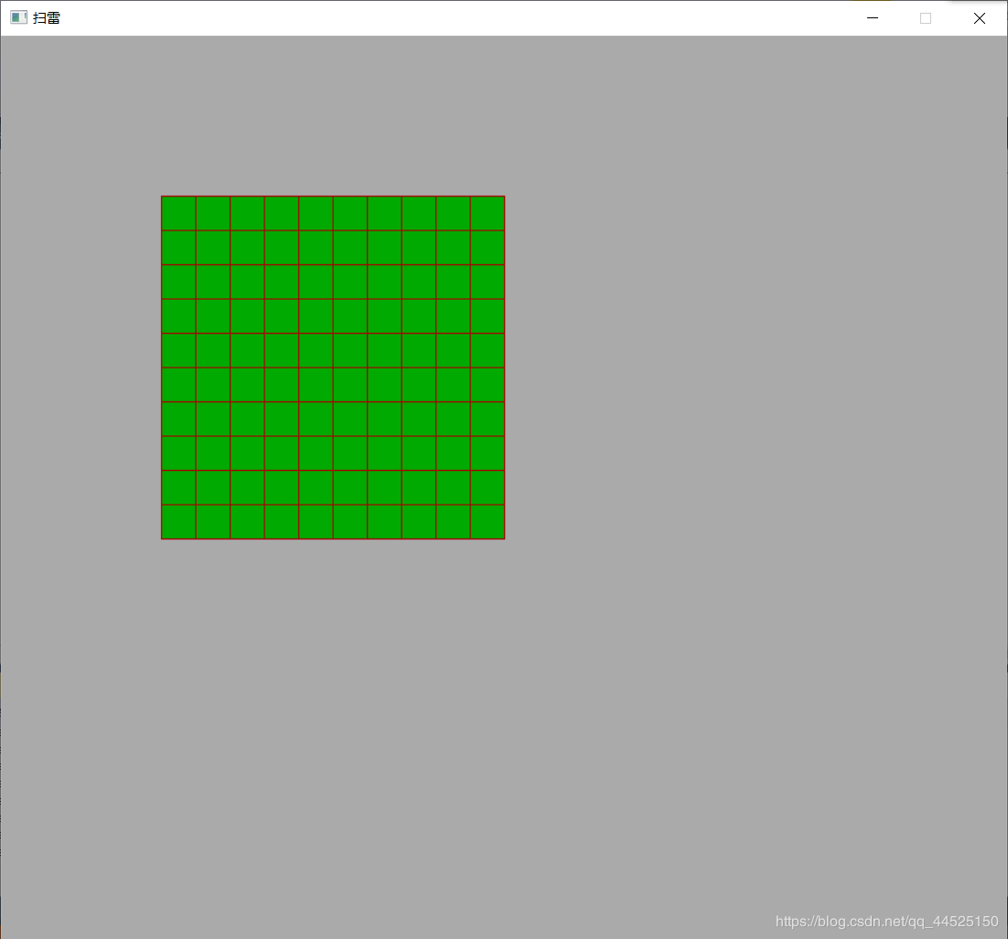Reveal the top-right corner cell of the minefield

tap(488, 213)
